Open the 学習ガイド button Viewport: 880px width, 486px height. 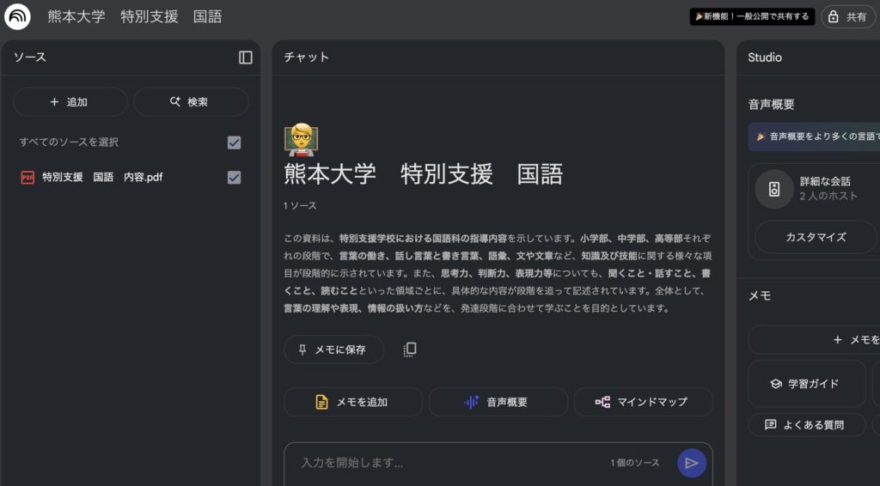tap(806, 384)
